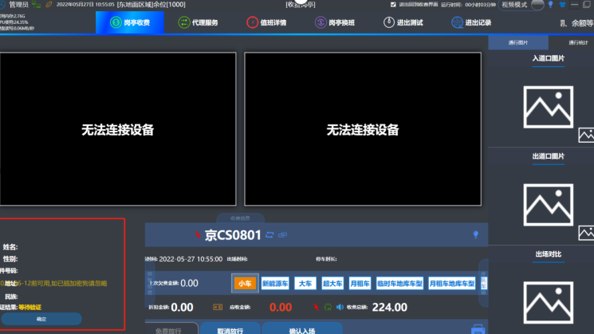
Task: Select the 通行统计 side tab
Action: click(578, 42)
